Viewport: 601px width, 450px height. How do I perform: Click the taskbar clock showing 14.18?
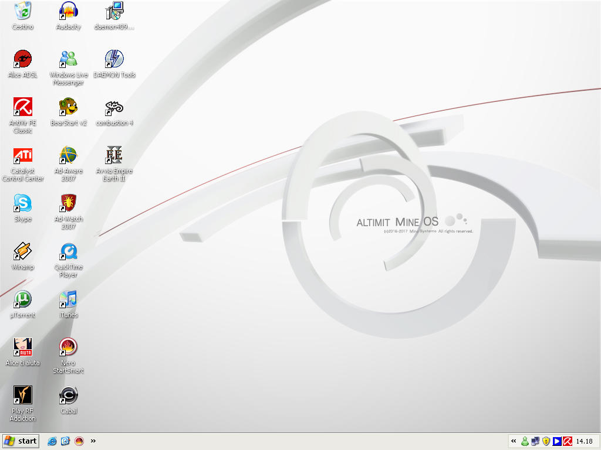[584, 441]
